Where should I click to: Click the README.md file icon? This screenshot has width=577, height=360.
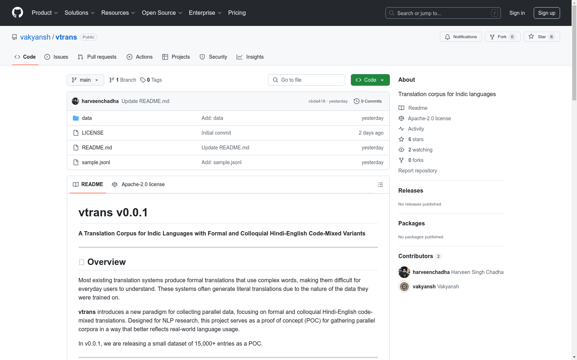coord(76,148)
